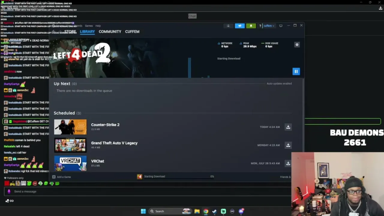
Task: Go to the Steam STORE tab
Action: tap(70, 31)
